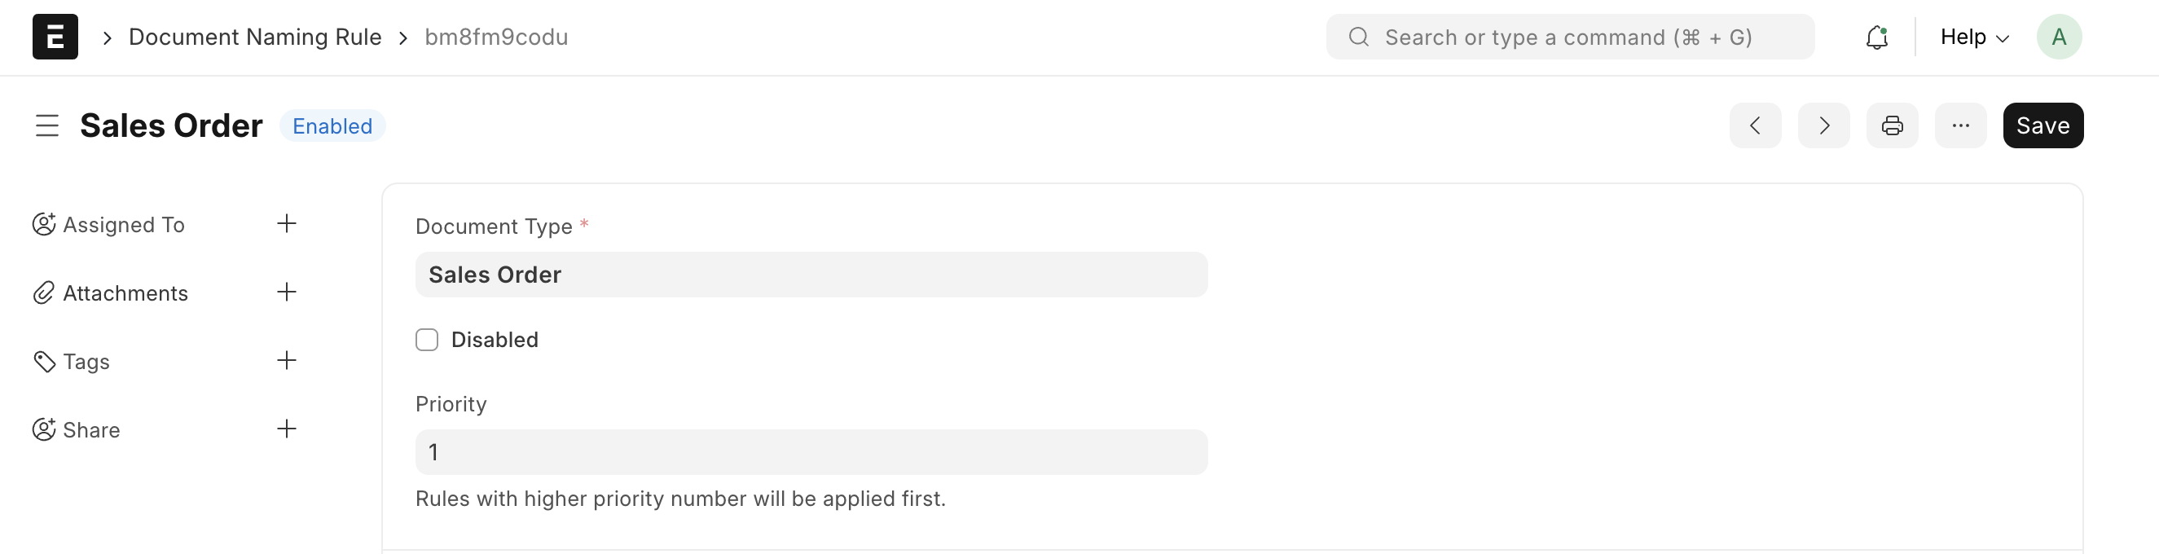Navigate to previous record with left chevron
Screen dimensions: 2159x554
pyautogui.click(x=1756, y=125)
